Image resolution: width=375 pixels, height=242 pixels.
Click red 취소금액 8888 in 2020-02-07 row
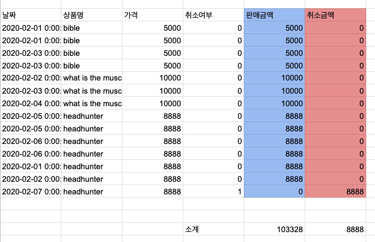pos(335,192)
